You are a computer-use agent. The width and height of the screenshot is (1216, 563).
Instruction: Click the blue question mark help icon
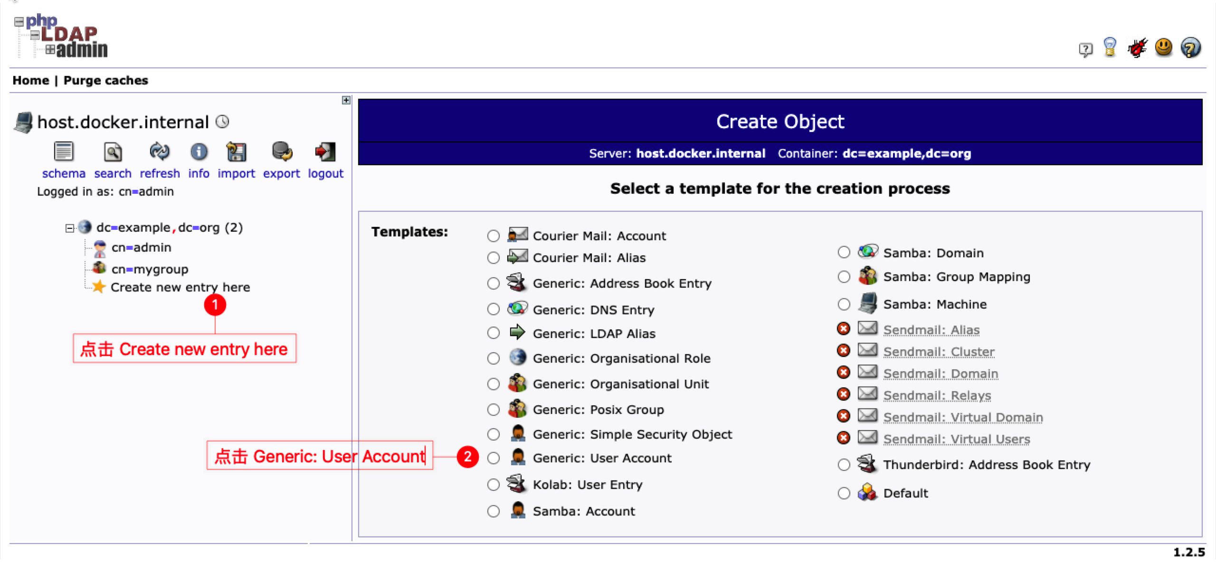point(1190,48)
